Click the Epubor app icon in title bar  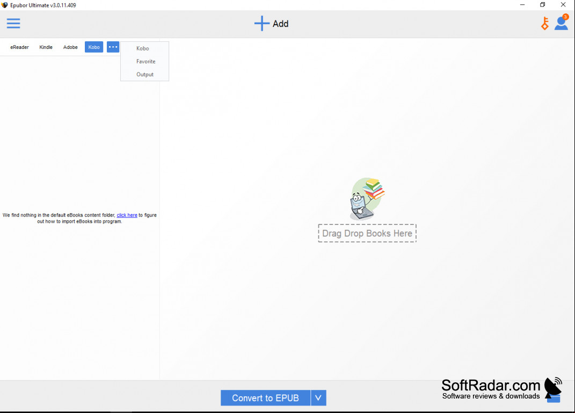pos(4,5)
